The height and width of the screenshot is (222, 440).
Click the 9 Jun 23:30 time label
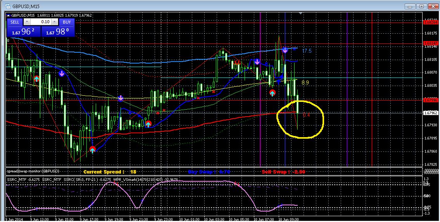click(164, 219)
